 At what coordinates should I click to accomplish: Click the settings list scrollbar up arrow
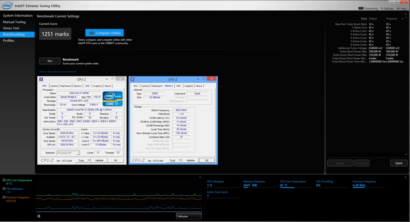coord(406,18)
